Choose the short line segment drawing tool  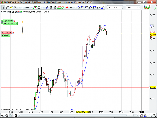coord(19,7)
